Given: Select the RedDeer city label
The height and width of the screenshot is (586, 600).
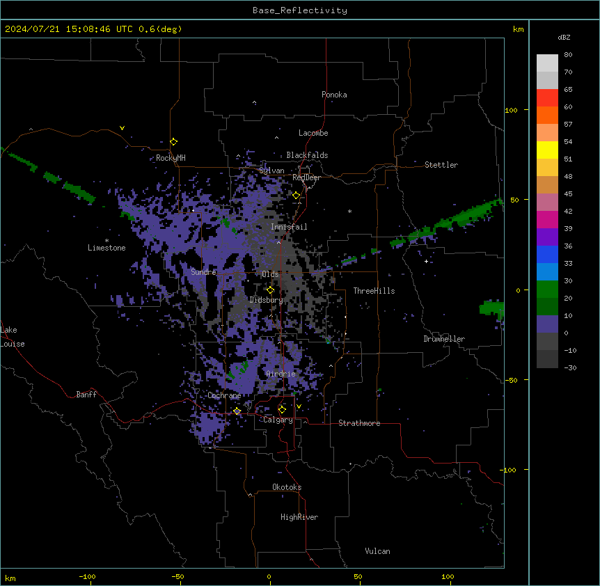Looking at the screenshot, I should click(x=306, y=177).
